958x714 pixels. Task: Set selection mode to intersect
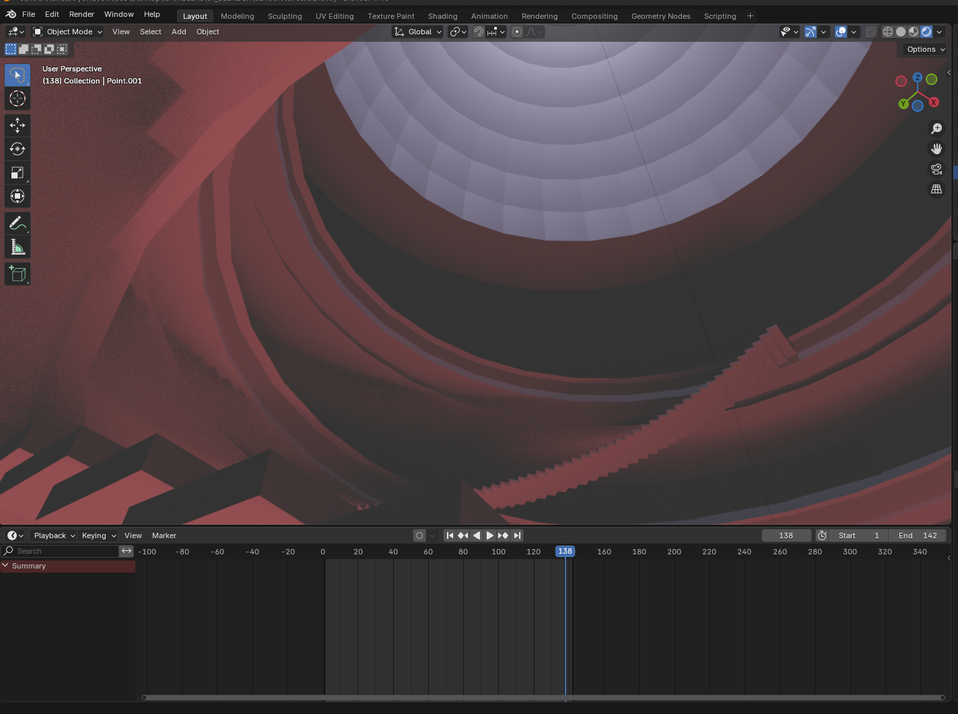point(62,49)
